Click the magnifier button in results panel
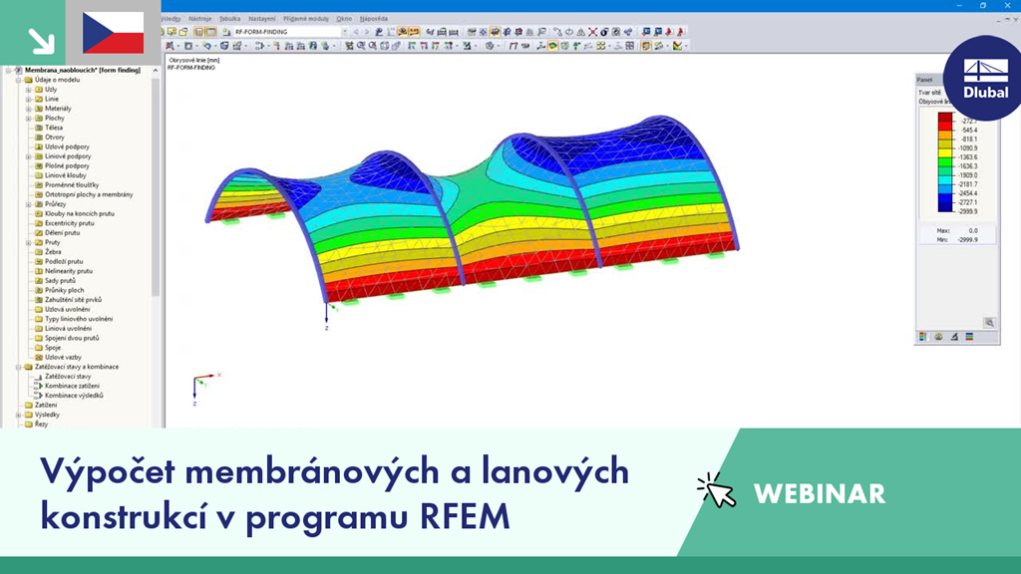The image size is (1021, 574). pos(989,322)
